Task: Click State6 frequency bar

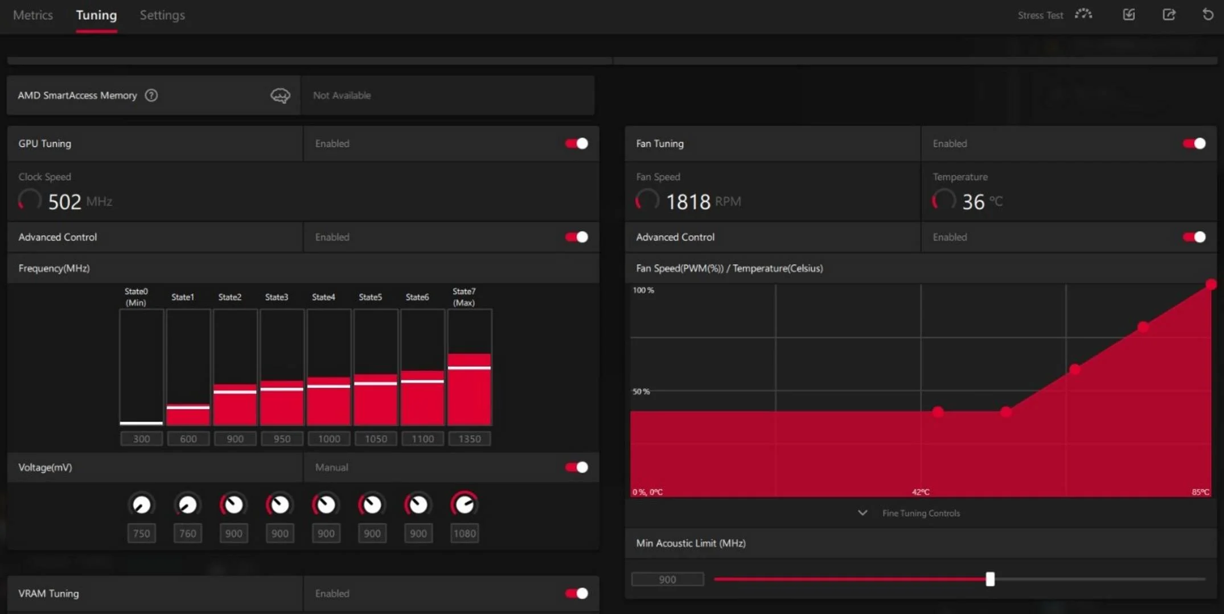Action: (x=422, y=367)
